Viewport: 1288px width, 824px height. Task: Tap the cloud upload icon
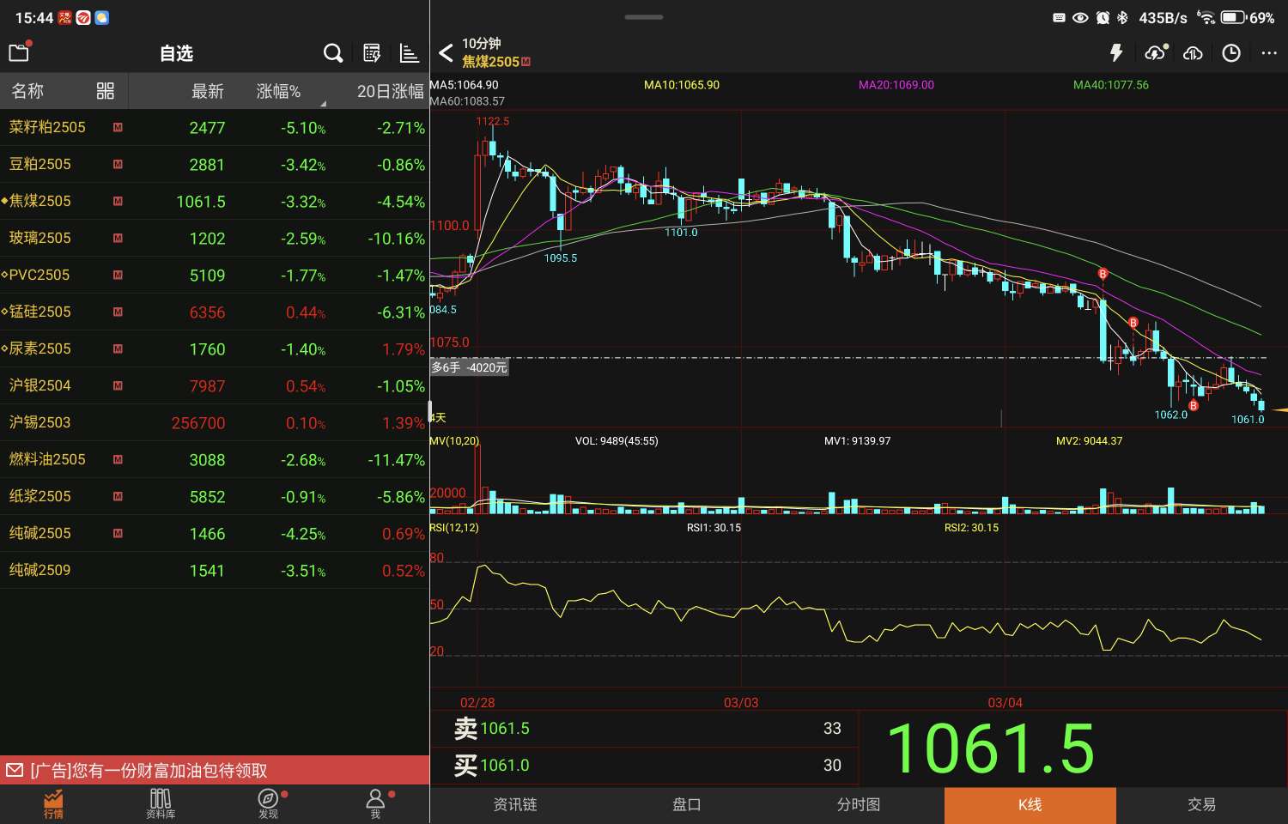point(1193,53)
